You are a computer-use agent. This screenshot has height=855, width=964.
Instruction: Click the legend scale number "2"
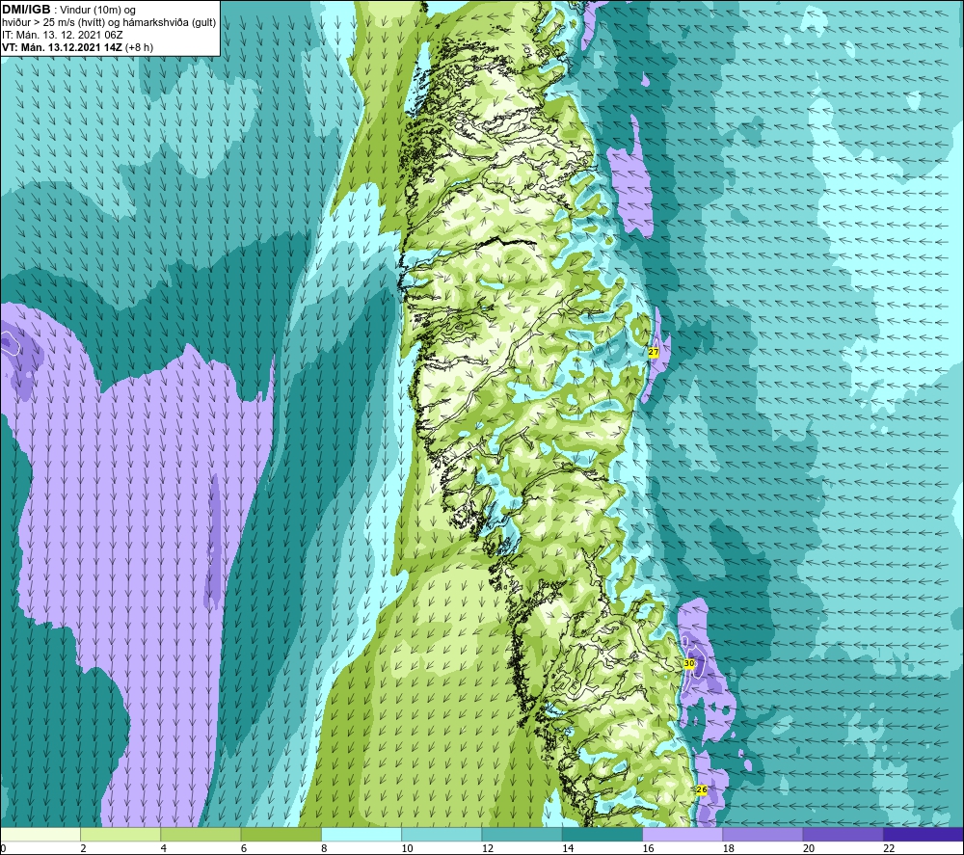[x=83, y=848]
